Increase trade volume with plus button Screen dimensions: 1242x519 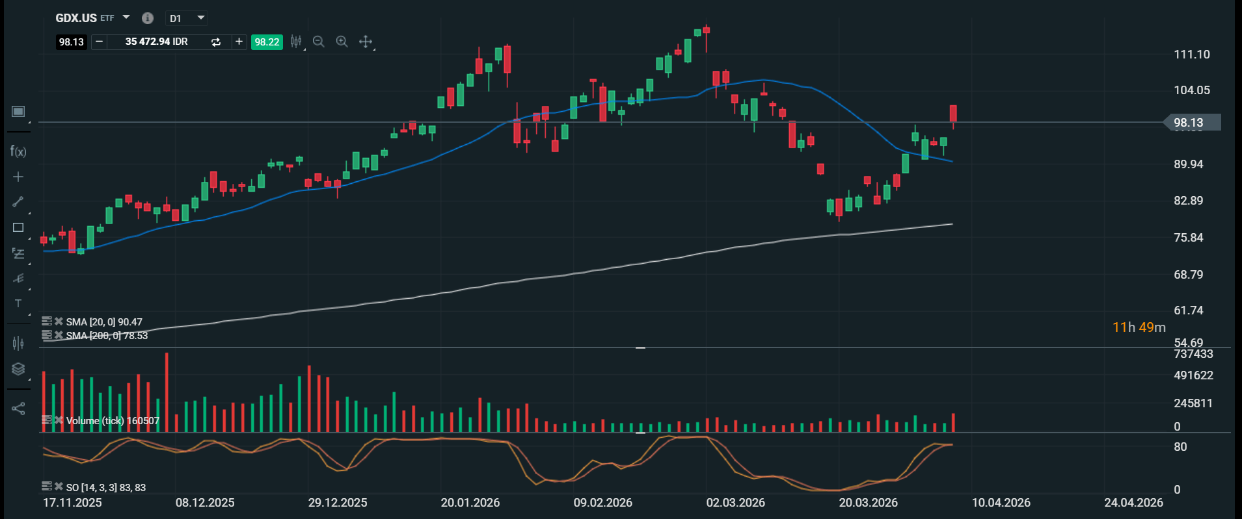click(239, 42)
